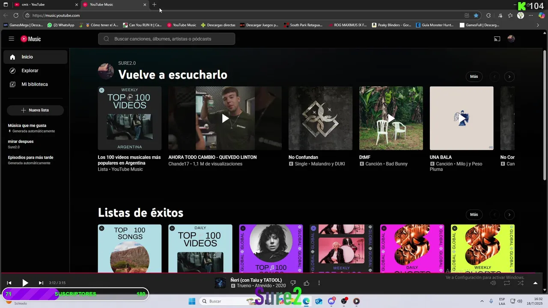
Task: Focus the Buscar canciones search field
Action: [x=167, y=39]
